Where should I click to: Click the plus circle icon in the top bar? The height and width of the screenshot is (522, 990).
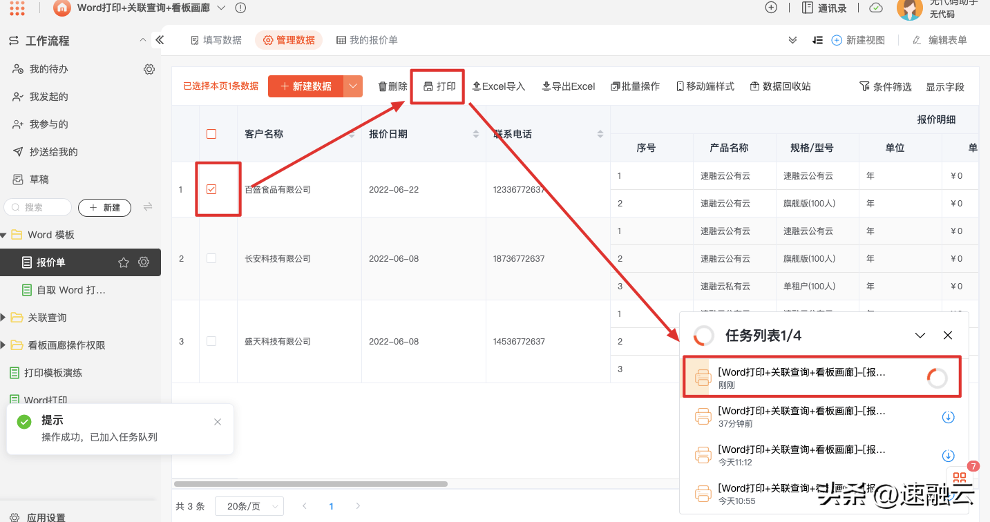(772, 8)
